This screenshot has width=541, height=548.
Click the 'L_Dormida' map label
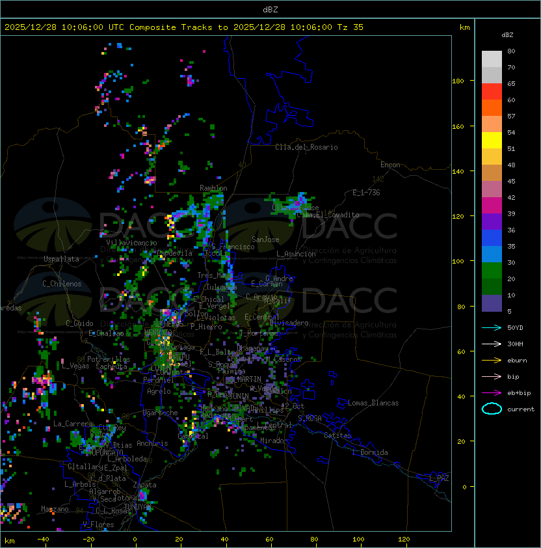[370, 452]
